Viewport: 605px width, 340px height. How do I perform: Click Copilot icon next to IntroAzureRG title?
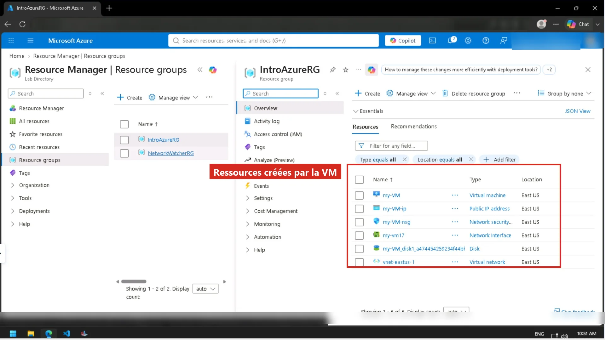pyautogui.click(x=372, y=70)
